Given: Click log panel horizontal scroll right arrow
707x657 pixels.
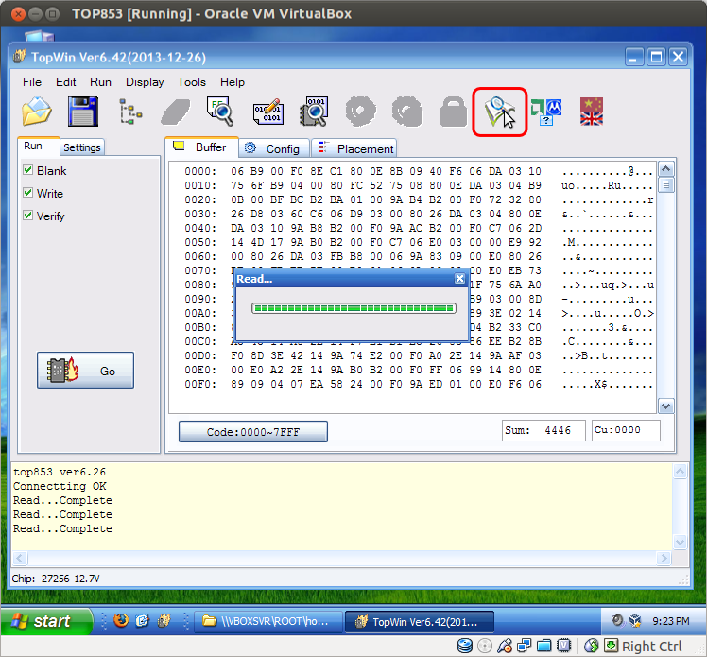Looking at the screenshot, I should click(664, 559).
